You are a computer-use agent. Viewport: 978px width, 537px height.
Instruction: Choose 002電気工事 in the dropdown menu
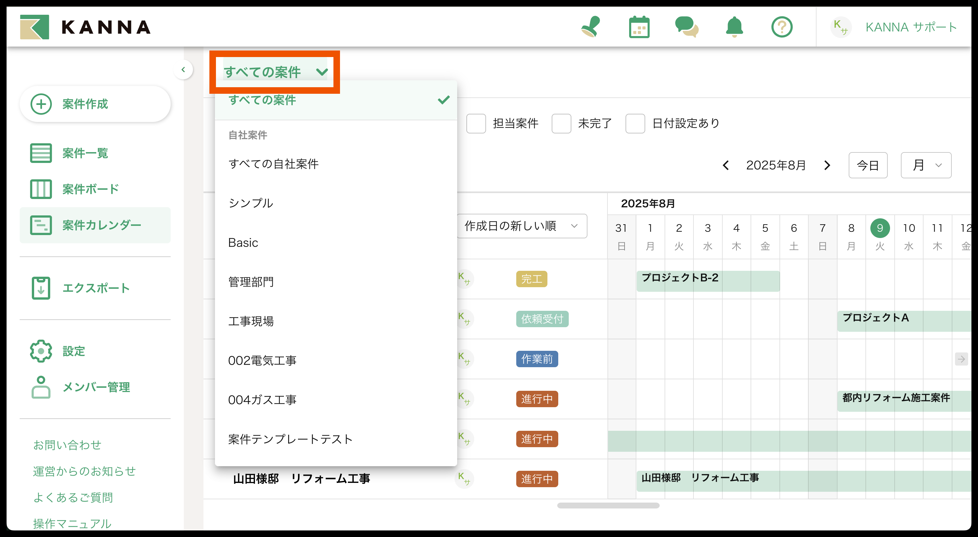(262, 360)
